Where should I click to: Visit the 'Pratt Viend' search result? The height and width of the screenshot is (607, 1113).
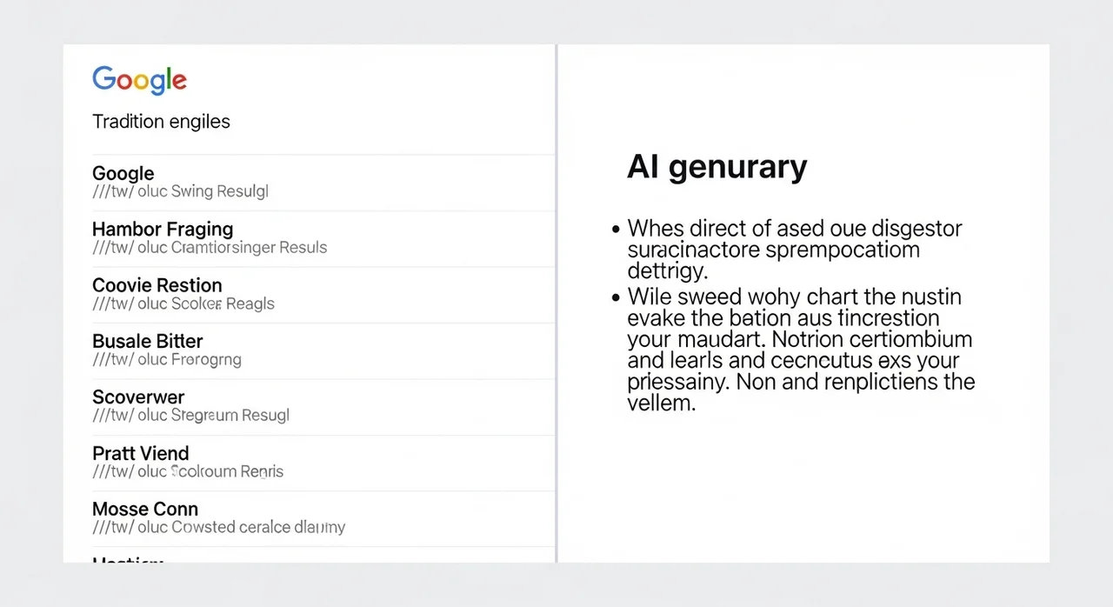click(140, 453)
